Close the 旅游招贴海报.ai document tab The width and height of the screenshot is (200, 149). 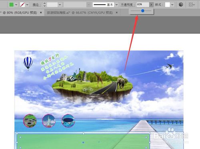coord(117,12)
